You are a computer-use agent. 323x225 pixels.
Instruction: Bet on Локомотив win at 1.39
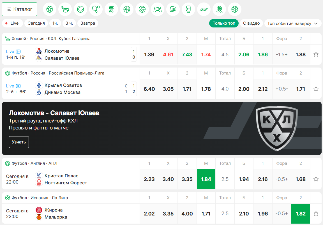(x=149, y=55)
